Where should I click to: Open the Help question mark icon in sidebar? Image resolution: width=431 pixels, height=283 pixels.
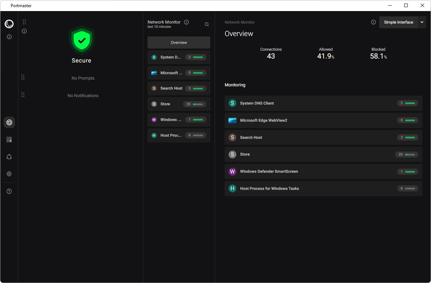(x=9, y=191)
